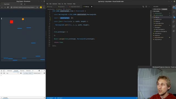This screenshot has width=176, height=99.
Task: Expand game-states folder
Action: [158, 25]
